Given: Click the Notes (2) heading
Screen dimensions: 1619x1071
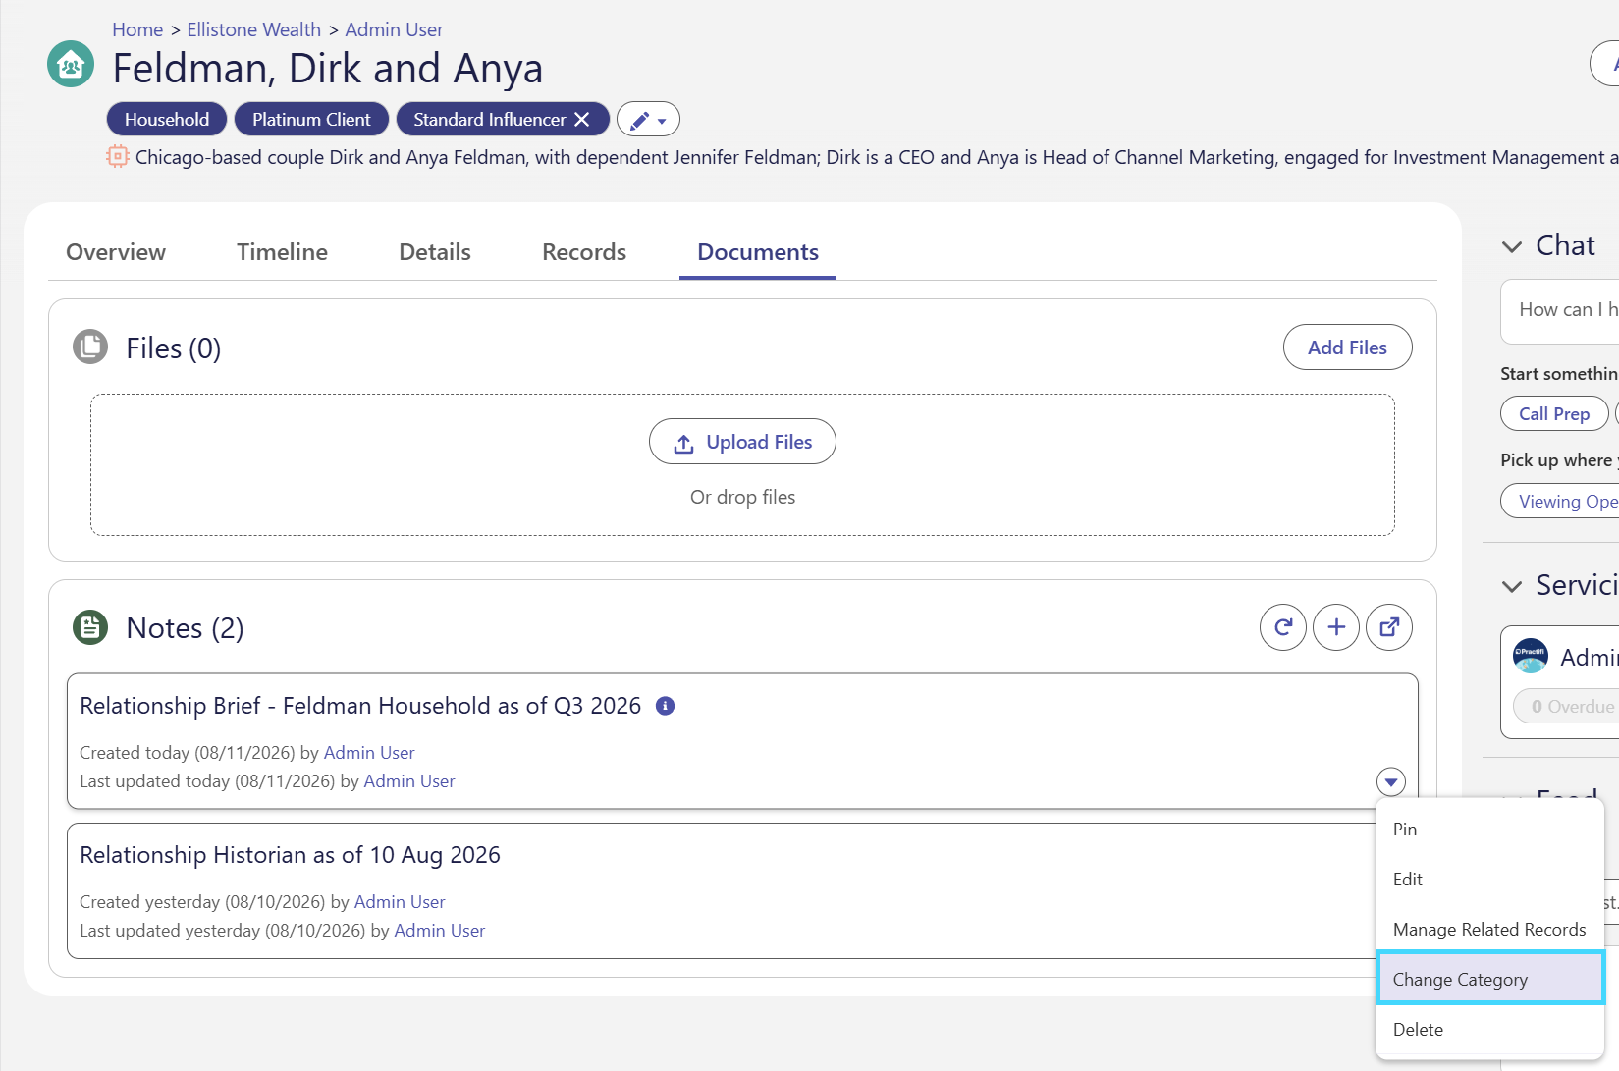Looking at the screenshot, I should [185, 628].
